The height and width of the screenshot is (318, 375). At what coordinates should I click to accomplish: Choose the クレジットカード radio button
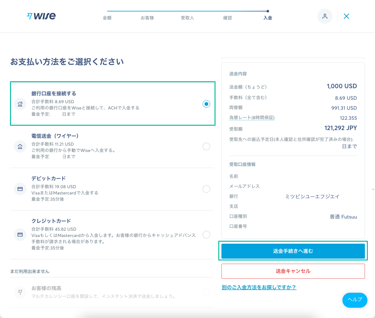click(x=206, y=235)
